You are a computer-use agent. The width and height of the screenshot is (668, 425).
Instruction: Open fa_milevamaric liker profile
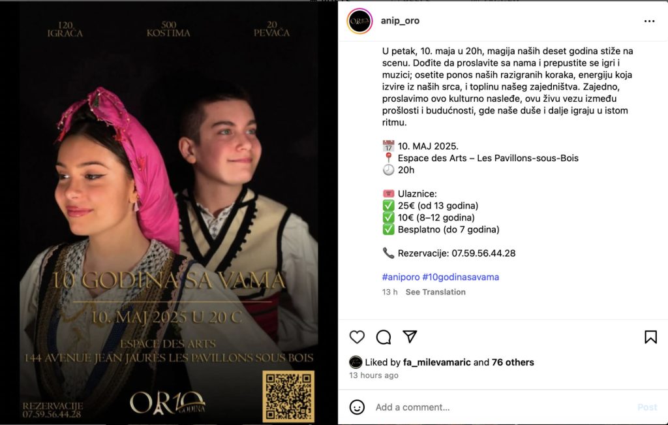click(x=436, y=362)
